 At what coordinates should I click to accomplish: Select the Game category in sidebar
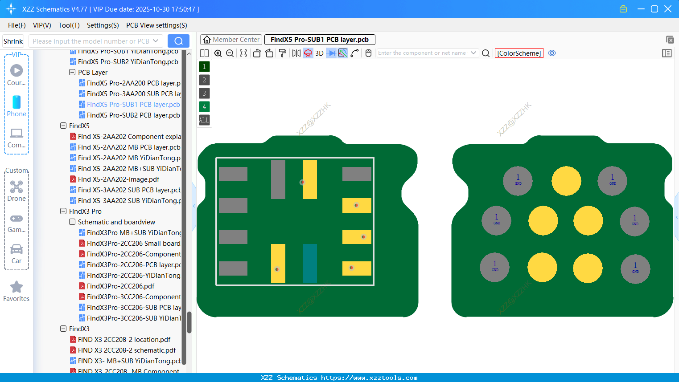coord(16,223)
